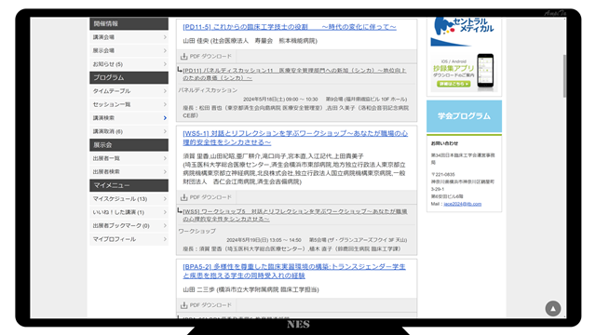This screenshot has width=596, height=335.
Task: Open the タイムテーブル page
Action: click(x=129, y=91)
